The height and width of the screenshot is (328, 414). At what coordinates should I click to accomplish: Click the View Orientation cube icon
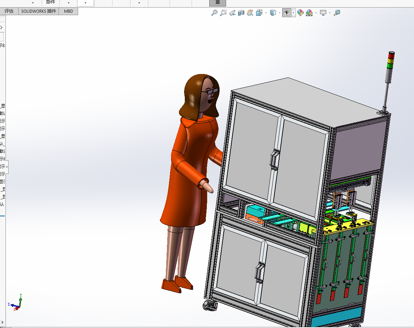[x=259, y=13]
